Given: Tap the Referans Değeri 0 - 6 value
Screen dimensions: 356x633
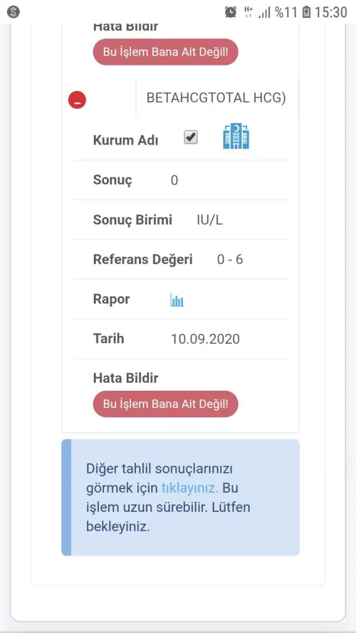Looking at the screenshot, I should 230,260.
